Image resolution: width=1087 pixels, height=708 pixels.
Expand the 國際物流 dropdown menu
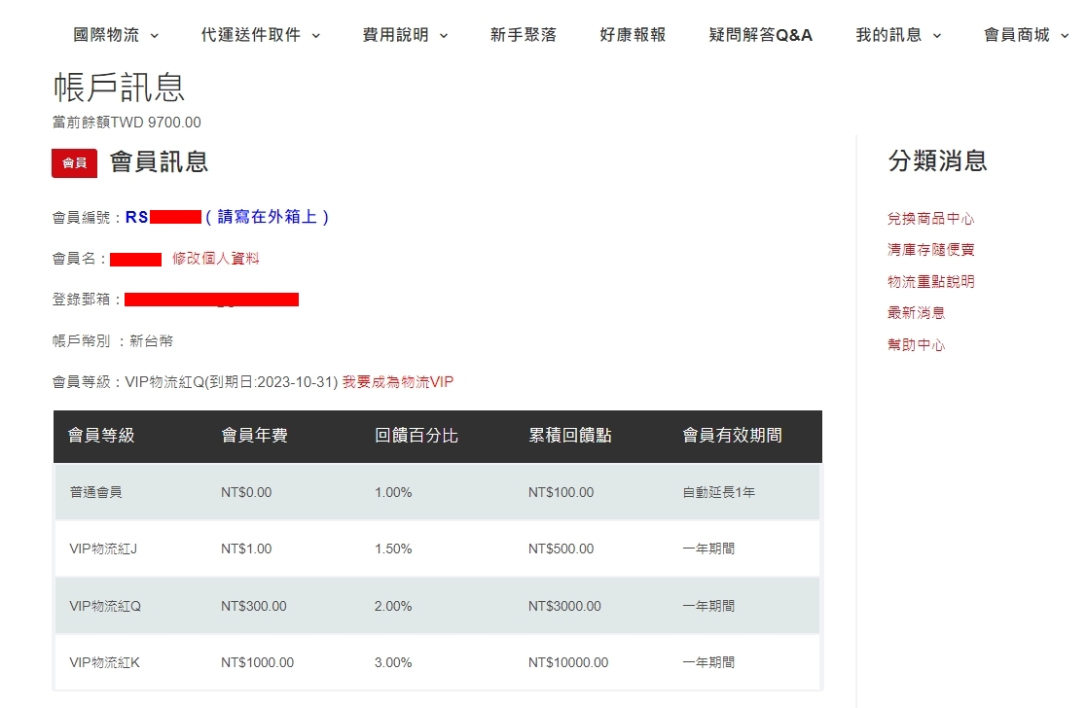pyautogui.click(x=116, y=35)
